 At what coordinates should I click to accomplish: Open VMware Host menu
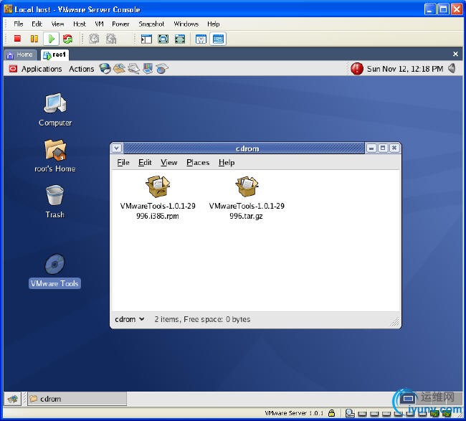coord(80,24)
